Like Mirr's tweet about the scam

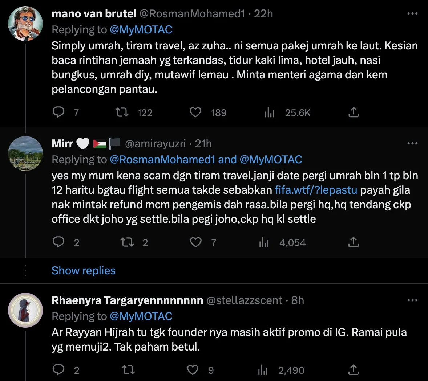click(196, 242)
